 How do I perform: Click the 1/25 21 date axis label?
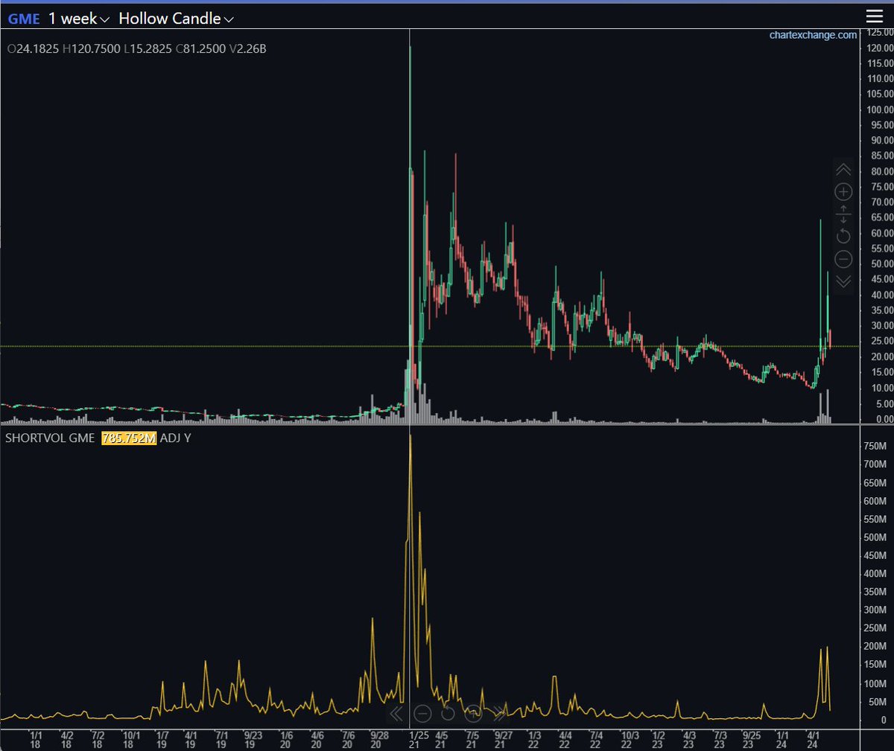tap(419, 739)
